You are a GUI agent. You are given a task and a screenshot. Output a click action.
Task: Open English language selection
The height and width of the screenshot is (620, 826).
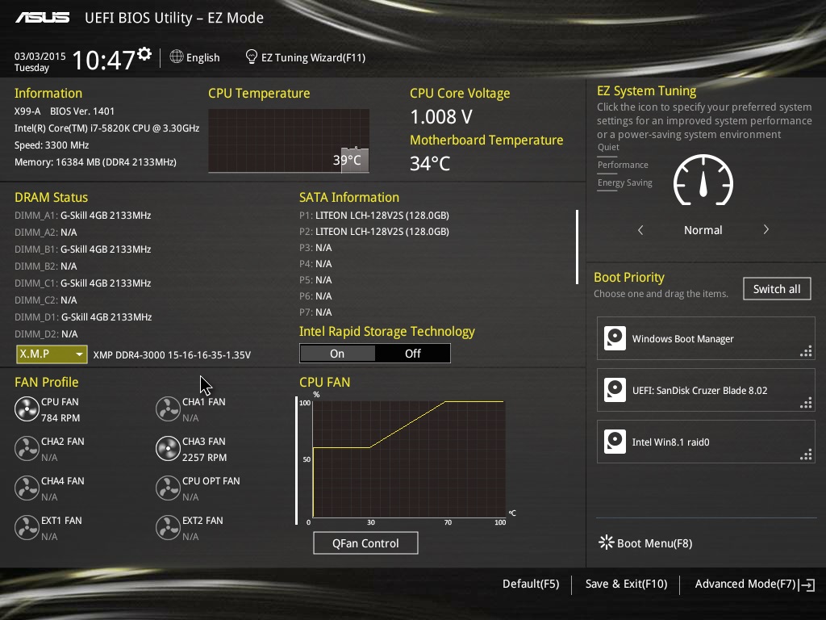(x=202, y=57)
